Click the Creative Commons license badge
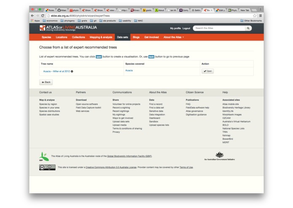This screenshot has width=293, height=208. coord(47,167)
